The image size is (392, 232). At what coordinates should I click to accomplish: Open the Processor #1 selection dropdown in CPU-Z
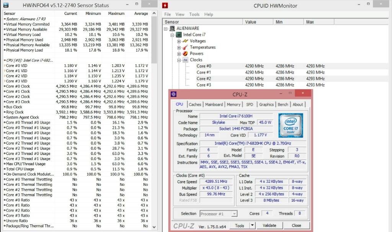click(234, 214)
